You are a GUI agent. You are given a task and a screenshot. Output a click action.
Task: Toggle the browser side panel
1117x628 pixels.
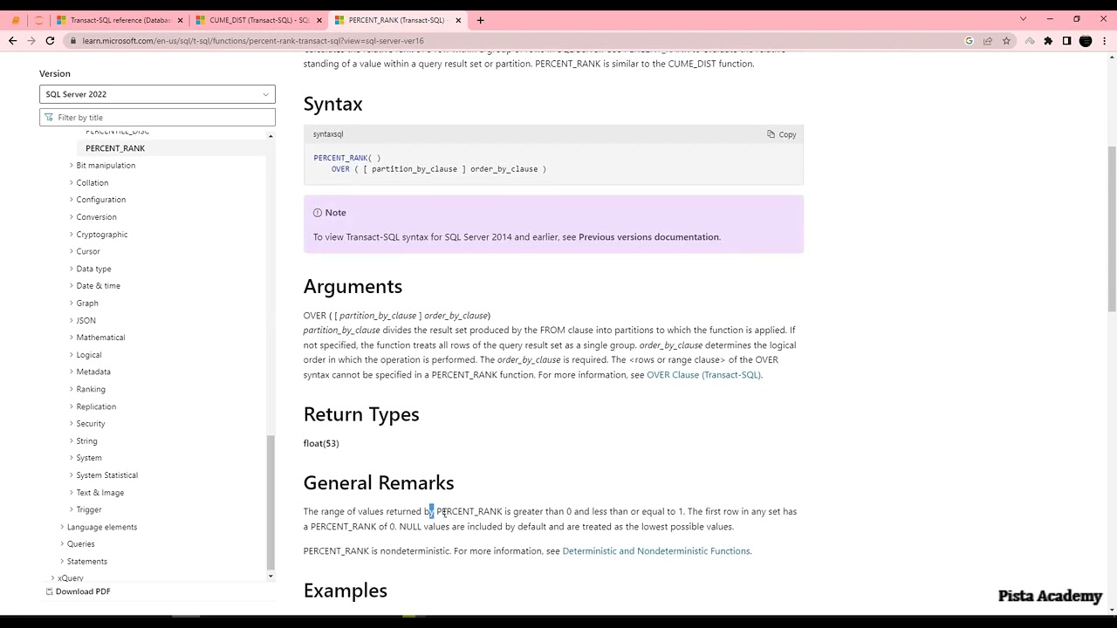[x=1066, y=41]
